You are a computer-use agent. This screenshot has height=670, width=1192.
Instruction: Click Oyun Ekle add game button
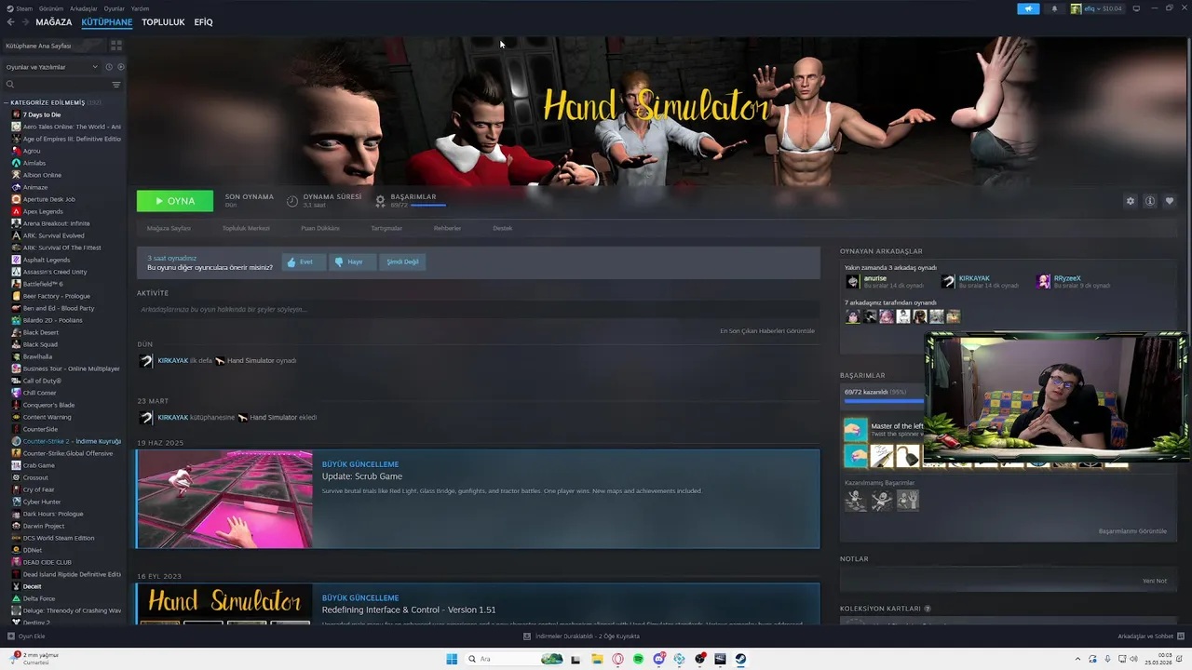click(x=27, y=636)
